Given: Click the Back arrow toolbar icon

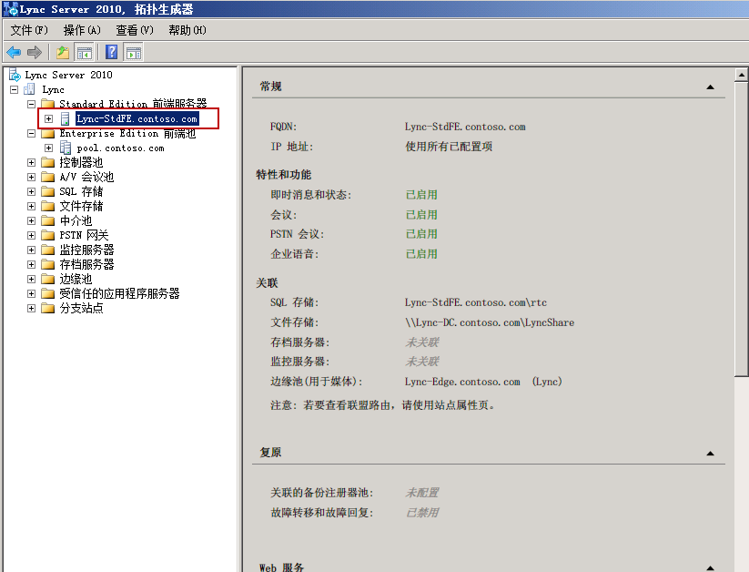Looking at the screenshot, I should click(14, 52).
